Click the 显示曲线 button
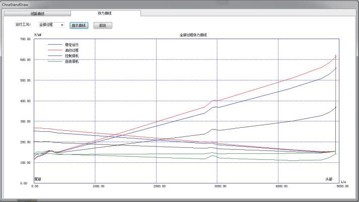This screenshot has width=359, height=202. click(79, 26)
